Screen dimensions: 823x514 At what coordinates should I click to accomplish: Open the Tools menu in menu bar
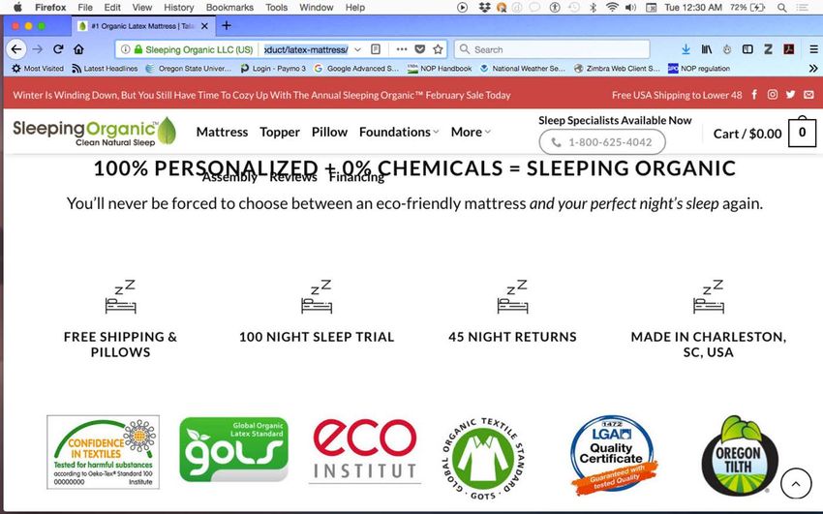pos(276,8)
